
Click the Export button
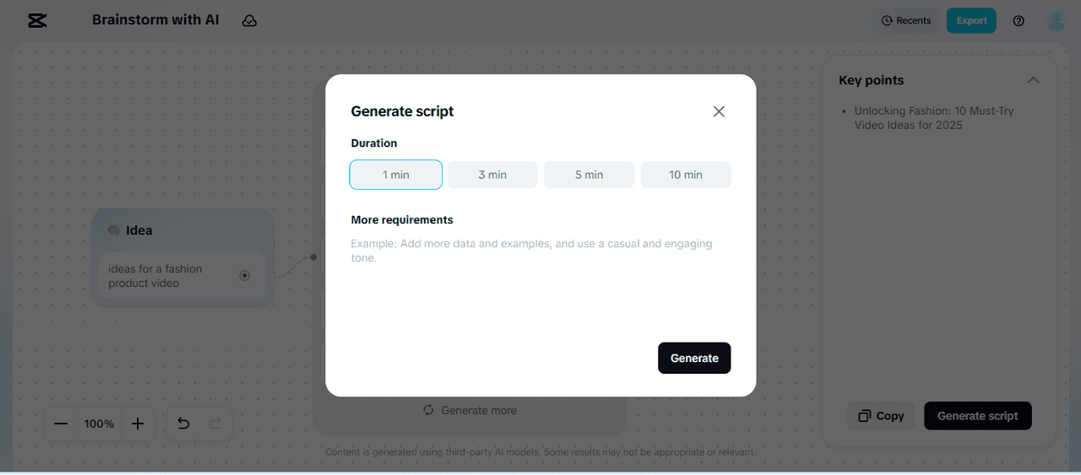(971, 20)
